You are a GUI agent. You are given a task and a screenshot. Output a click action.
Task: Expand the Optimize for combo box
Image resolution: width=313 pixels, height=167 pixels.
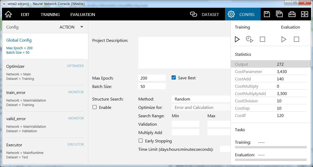(x=201, y=107)
